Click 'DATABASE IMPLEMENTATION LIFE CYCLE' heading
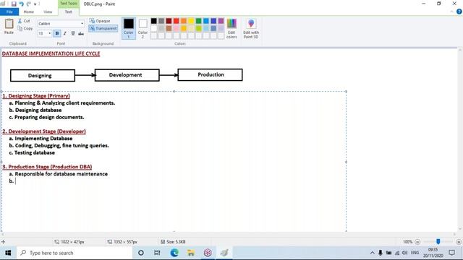This screenshot has width=463, height=260. coord(51,53)
